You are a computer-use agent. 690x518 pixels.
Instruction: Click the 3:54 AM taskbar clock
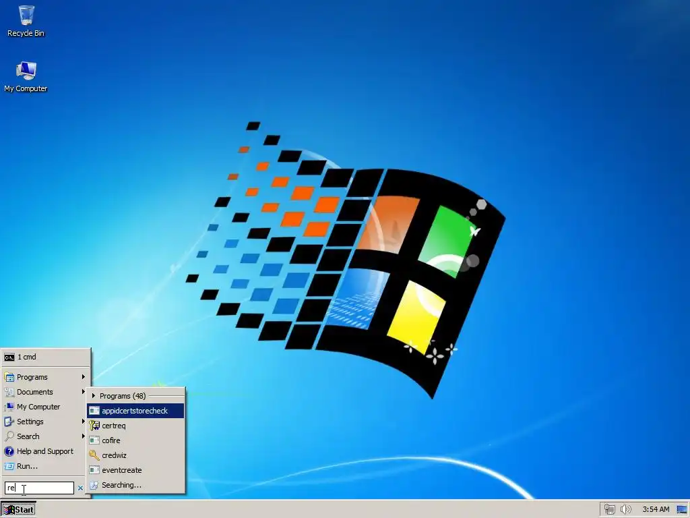tap(656, 509)
